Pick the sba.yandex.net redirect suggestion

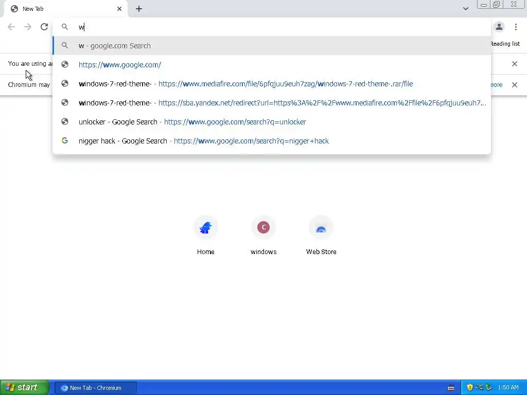click(272, 103)
